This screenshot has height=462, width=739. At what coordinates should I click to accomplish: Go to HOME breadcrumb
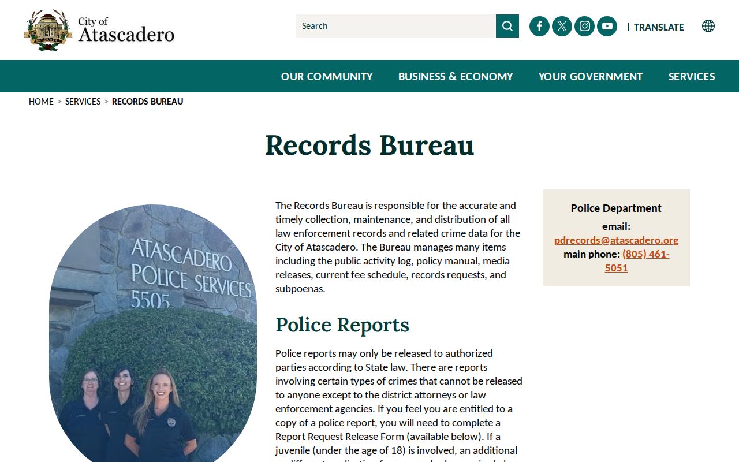coord(41,102)
